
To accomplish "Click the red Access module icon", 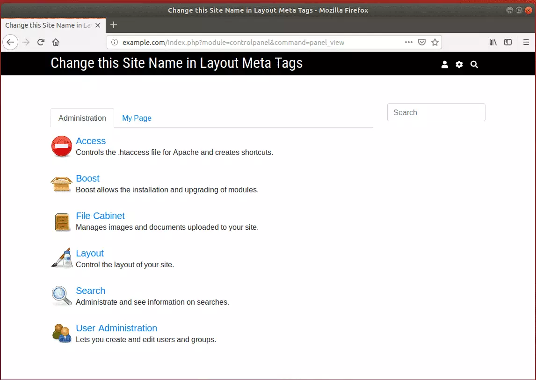I will 62,146.
